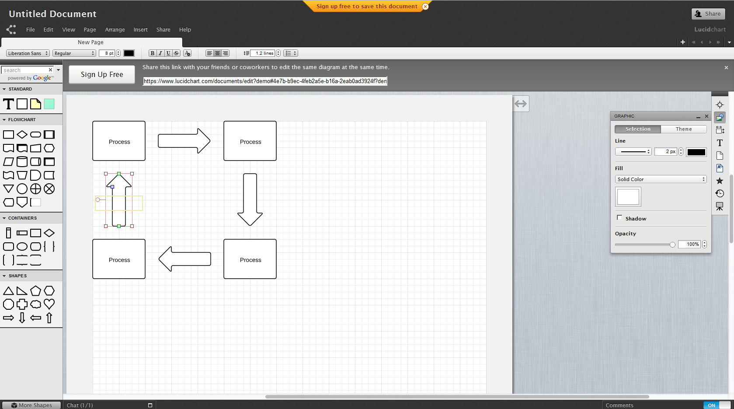Select the heart shape in Shapes panel
This screenshot has width=734, height=409.
[x=49, y=304]
